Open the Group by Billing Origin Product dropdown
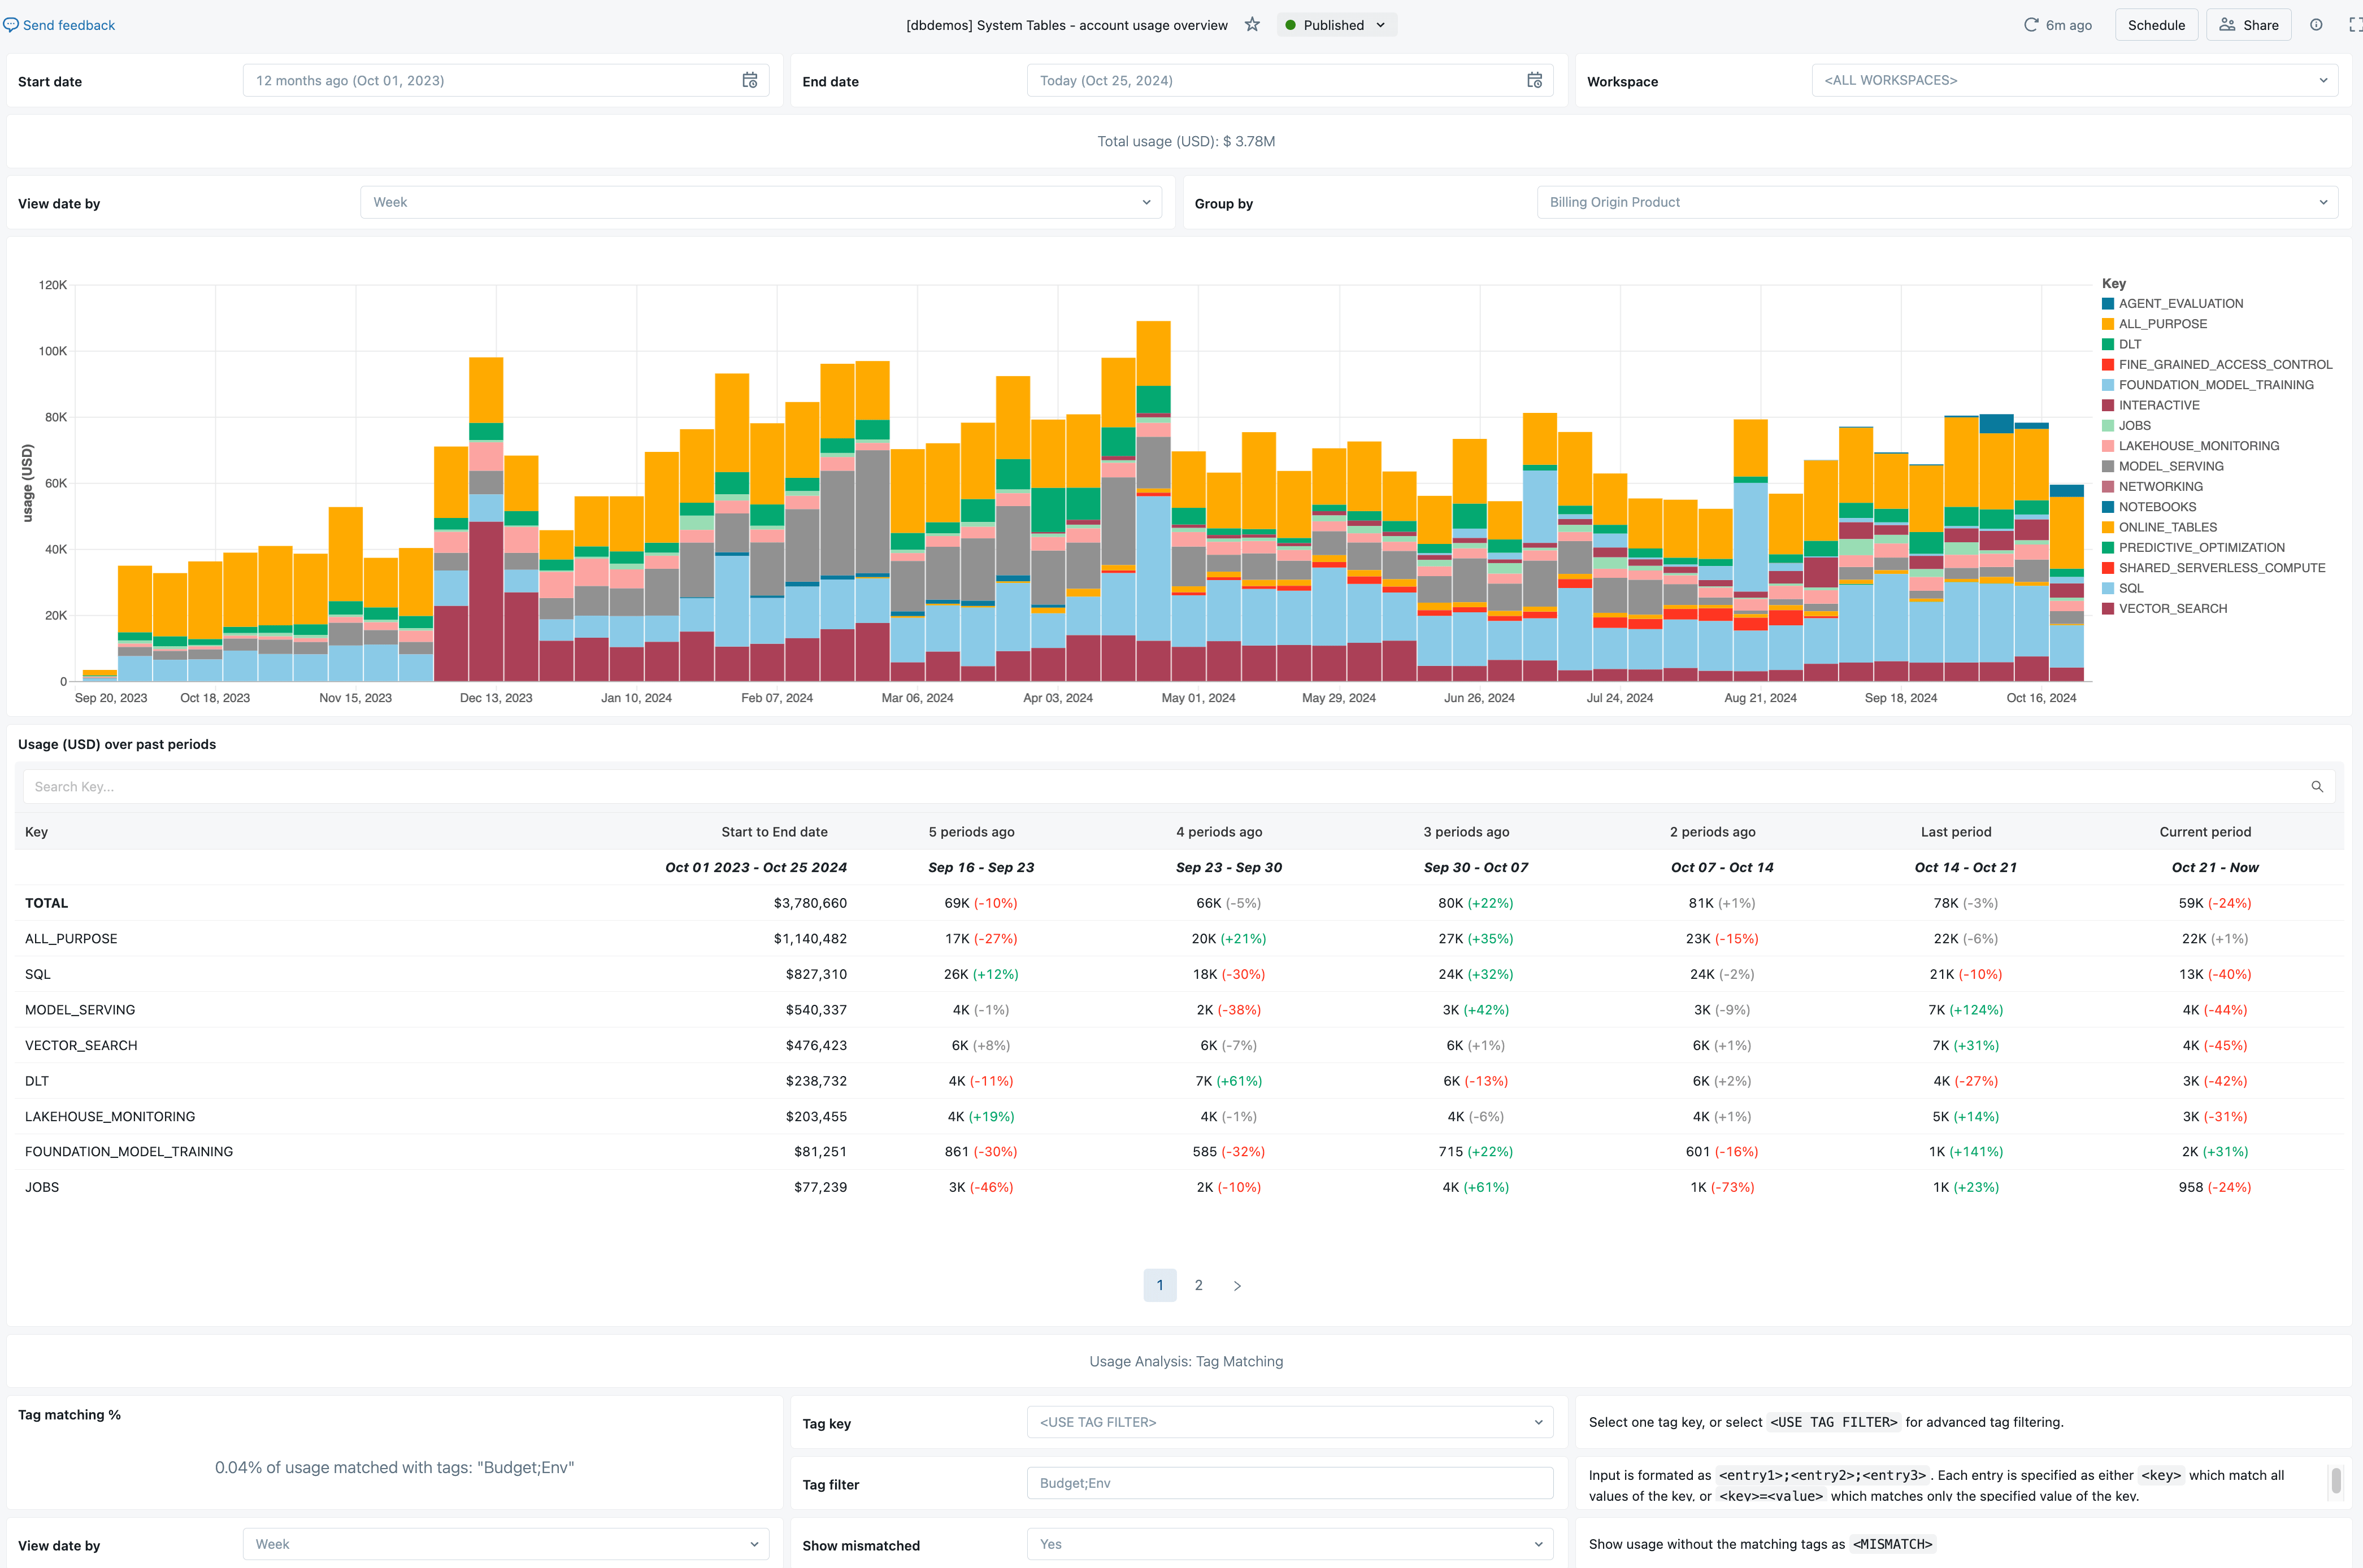This screenshot has height=1568, width=2363. (x=1937, y=202)
